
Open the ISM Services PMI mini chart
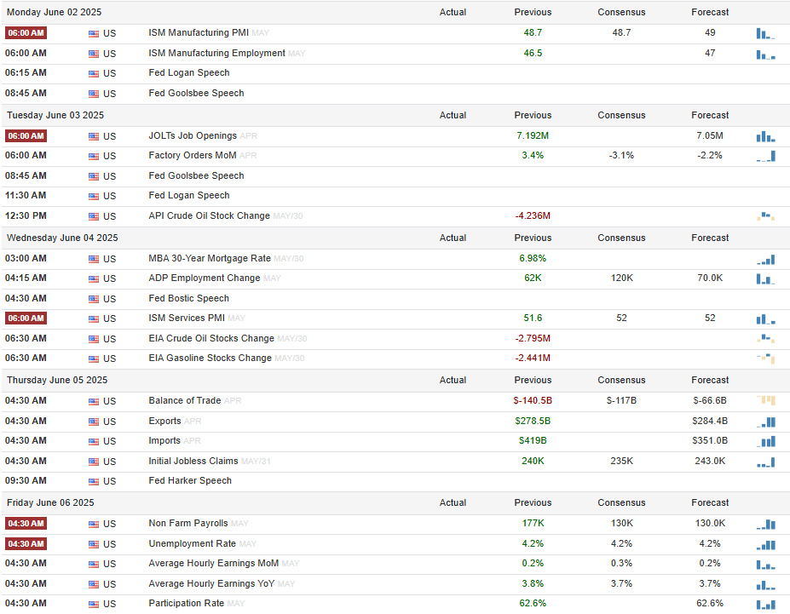765,319
